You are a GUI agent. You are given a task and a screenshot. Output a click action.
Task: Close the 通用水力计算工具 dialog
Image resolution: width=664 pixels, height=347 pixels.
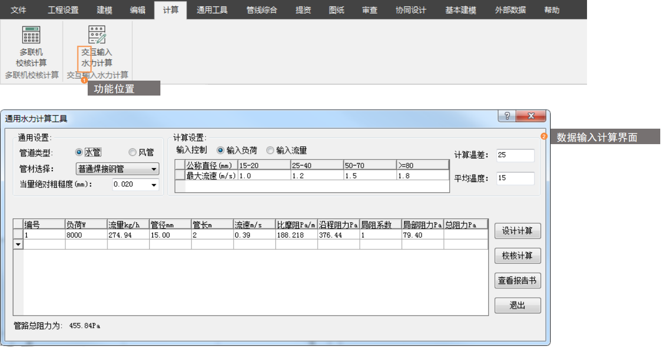click(531, 116)
